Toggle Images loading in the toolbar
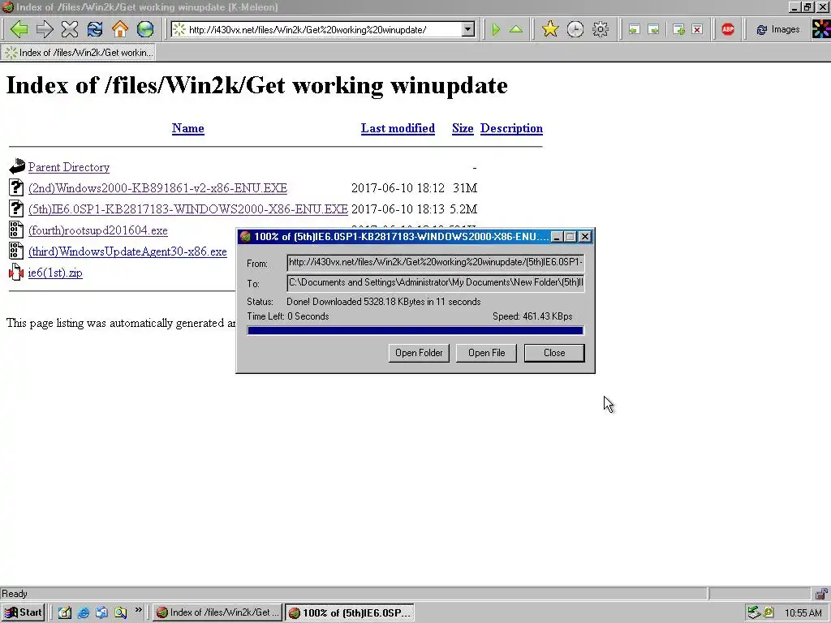The width and height of the screenshot is (831, 623). 778,30
